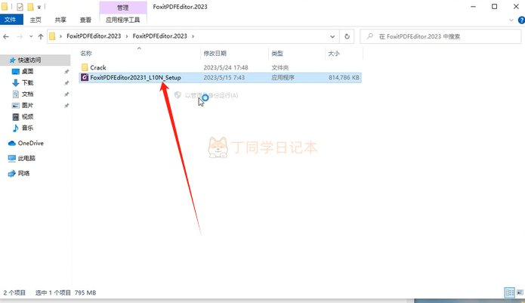Sort by 修改日期 column header

[215, 53]
